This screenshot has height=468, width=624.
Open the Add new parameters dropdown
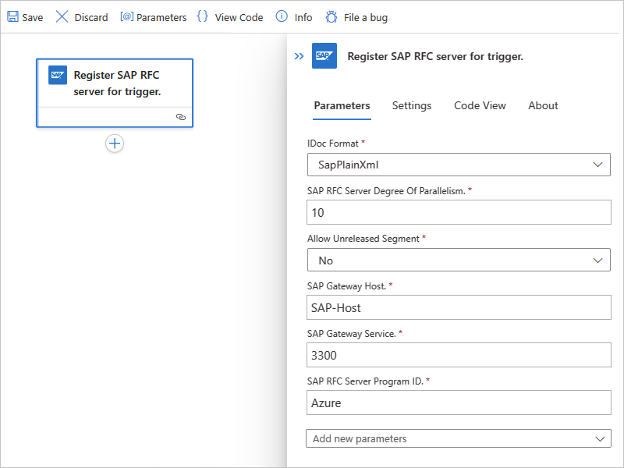tap(459, 439)
